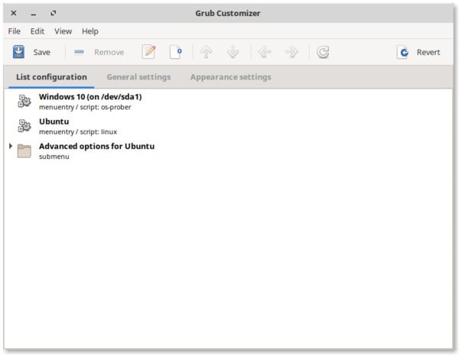The image size is (459, 355).
Task: Click the Advanced options folder icon
Action: point(24,150)
